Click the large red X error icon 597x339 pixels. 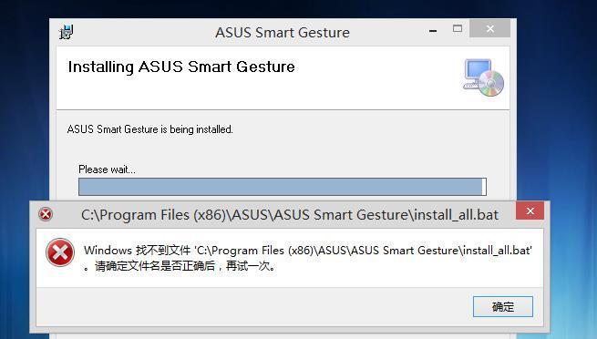point(60,252)
